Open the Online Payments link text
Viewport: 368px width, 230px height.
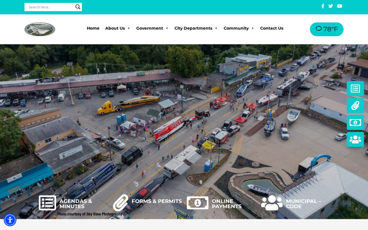tap(227, 204)
